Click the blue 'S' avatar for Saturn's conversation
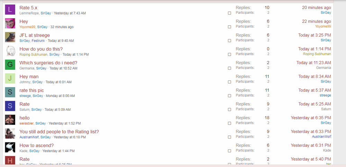This screenshot has width=346, height=167. (10, 106)
